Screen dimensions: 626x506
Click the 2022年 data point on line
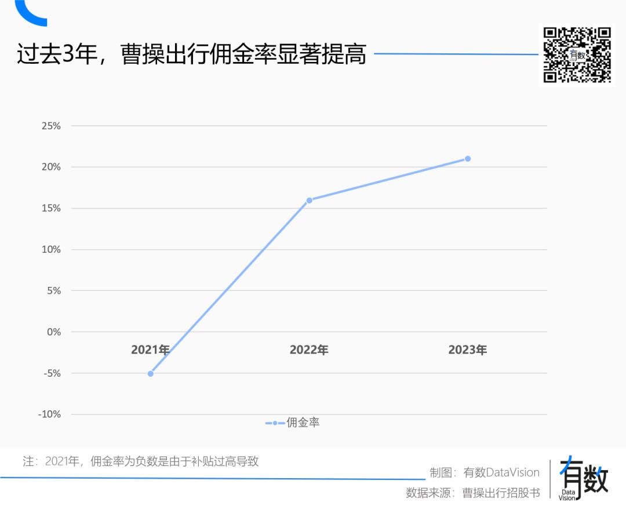[x=309, y=200]
